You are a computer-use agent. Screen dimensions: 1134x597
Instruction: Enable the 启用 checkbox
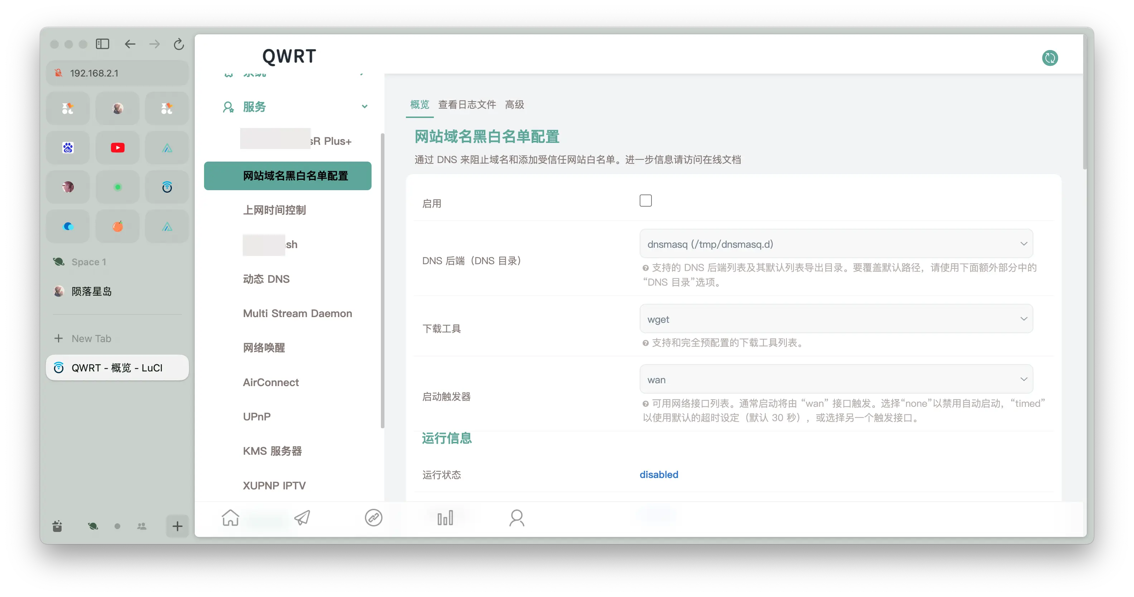[x=645, y=201]
